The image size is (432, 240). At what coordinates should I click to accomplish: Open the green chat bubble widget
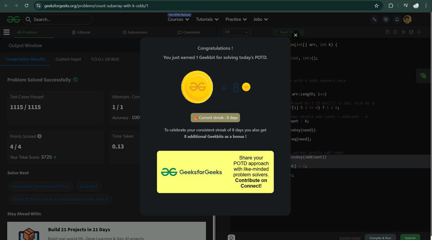click(423, 76)
